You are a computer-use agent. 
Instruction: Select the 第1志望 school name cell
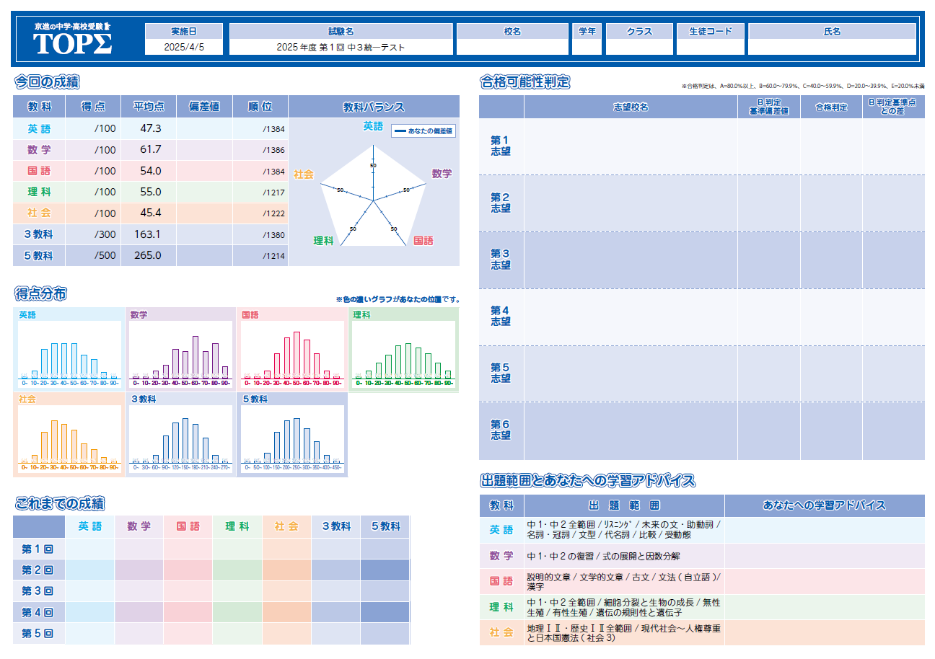630,146
